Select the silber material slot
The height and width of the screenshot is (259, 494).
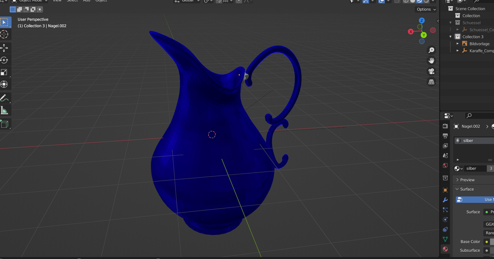point(474,141)
